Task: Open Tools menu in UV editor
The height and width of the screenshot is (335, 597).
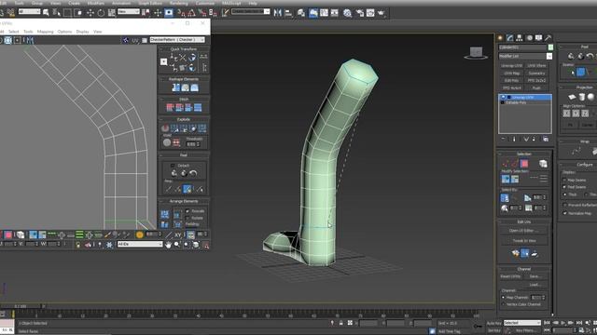Action: [28, 32]
